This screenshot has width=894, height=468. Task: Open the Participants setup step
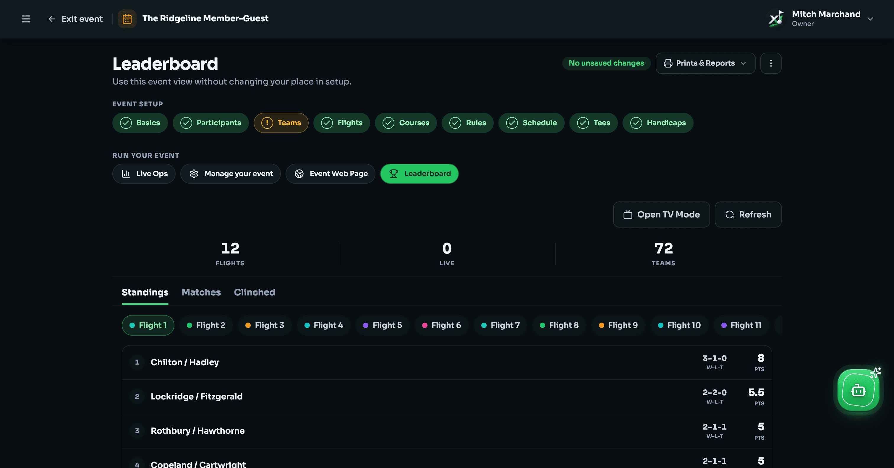(211, 123)
